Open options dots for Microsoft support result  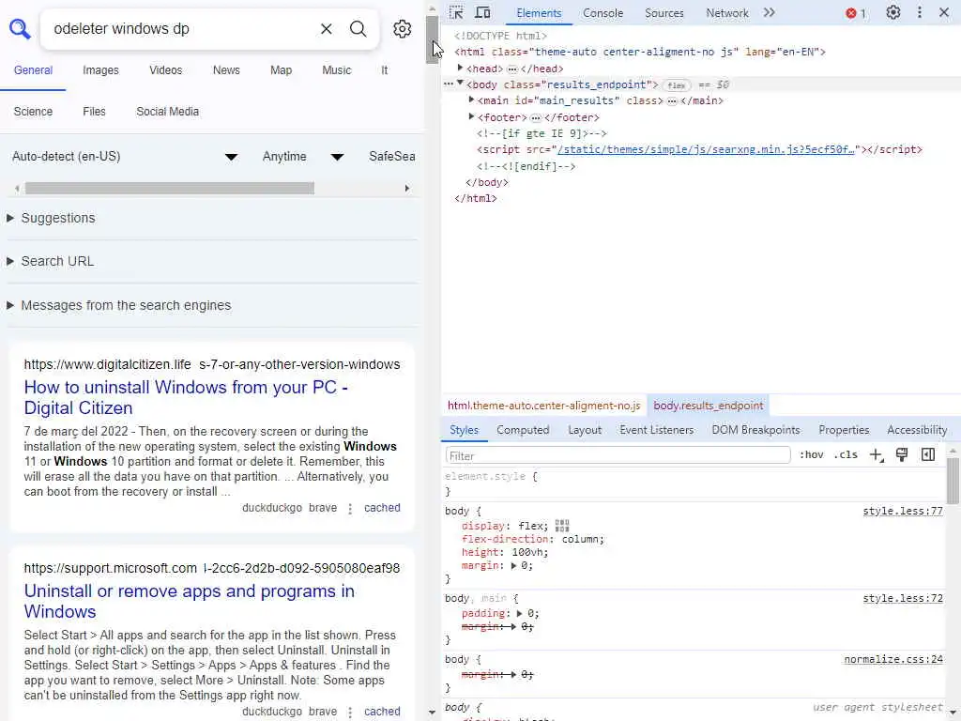350,712
